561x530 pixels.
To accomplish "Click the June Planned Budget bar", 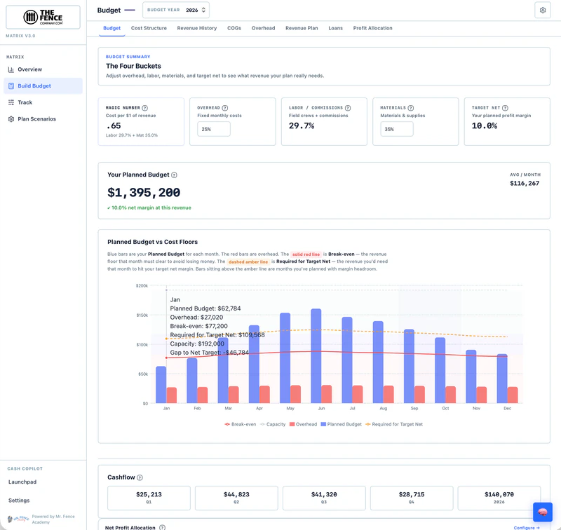I will click(x=316, y=356).
